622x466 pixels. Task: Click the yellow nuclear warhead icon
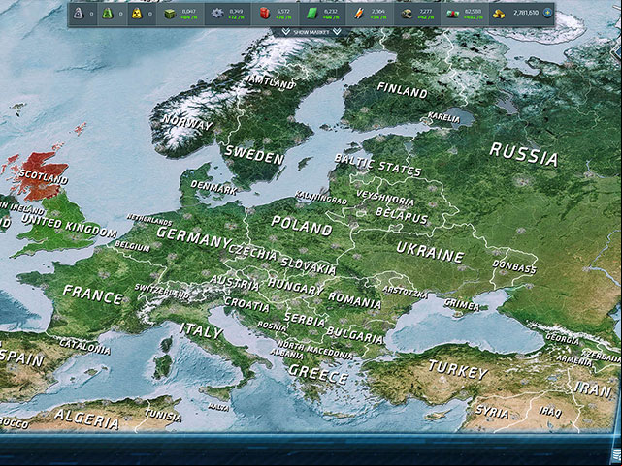pyautogui.click(x=137, y=14)
